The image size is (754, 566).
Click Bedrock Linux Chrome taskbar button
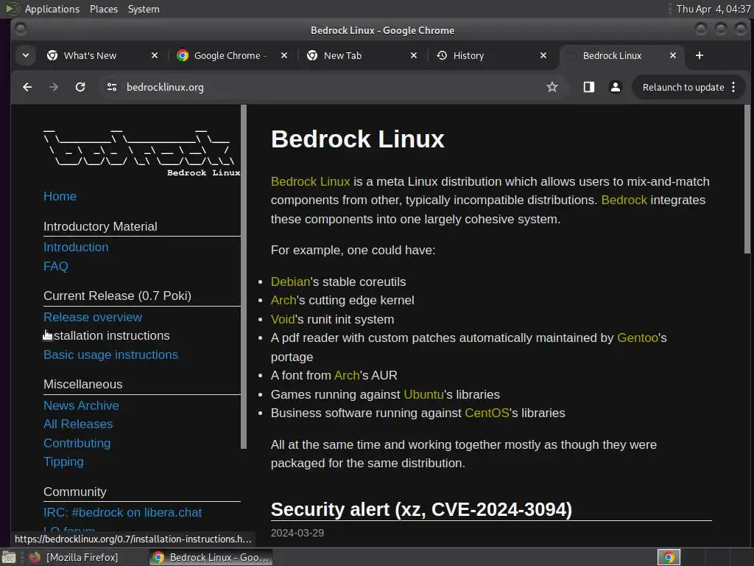211,557
